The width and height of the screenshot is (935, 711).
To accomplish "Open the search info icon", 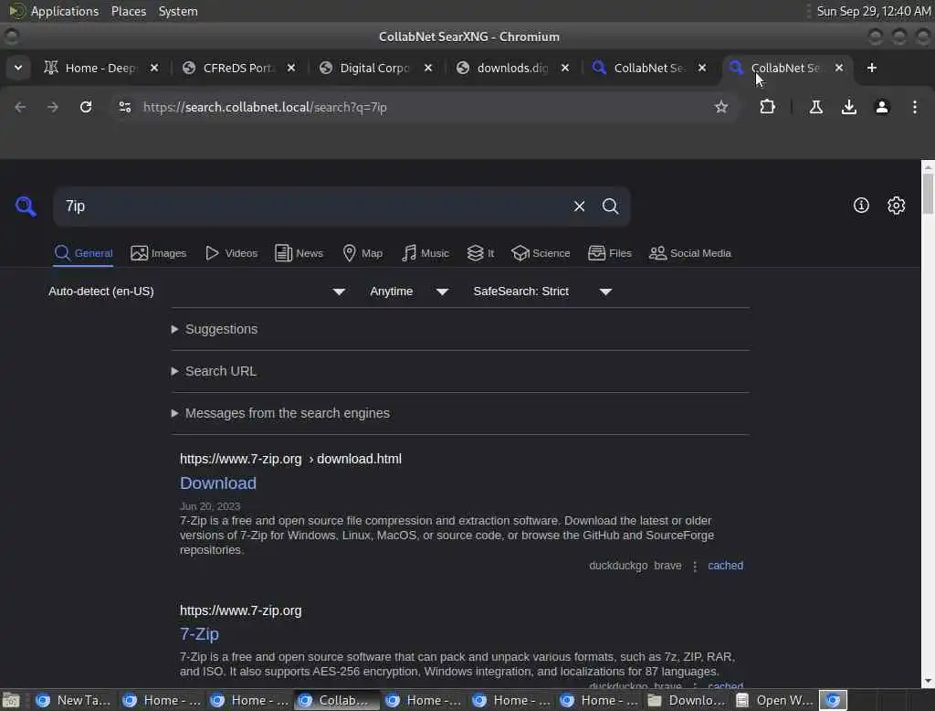I will click(x=861, y=206).
